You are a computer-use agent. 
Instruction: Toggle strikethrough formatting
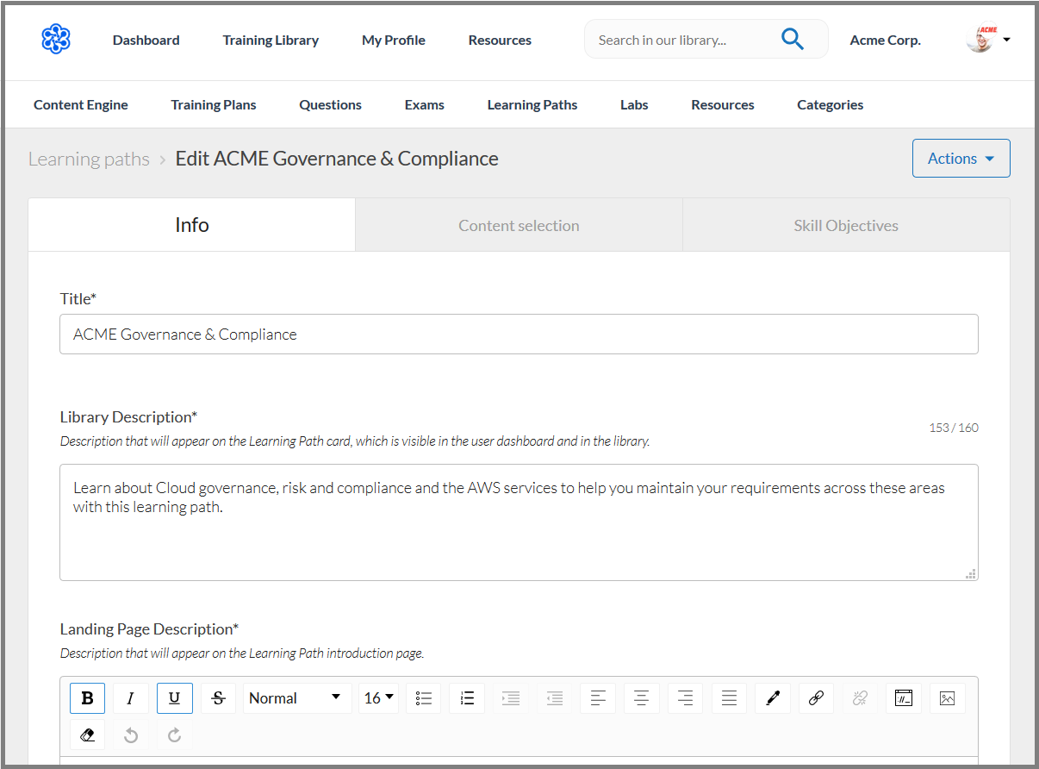click(218, 698)
